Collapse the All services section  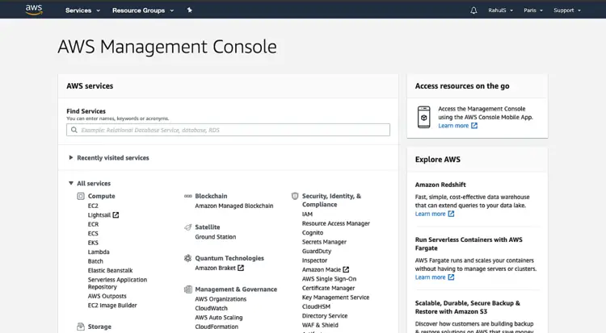pos(90,183)
